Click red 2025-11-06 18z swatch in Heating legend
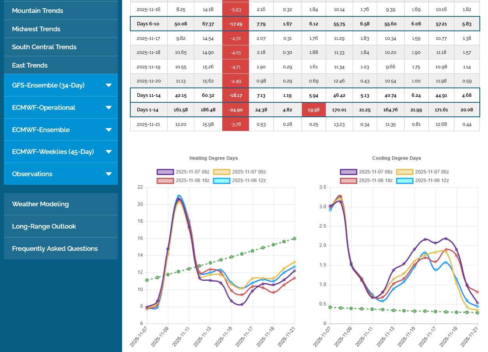 (165, 180)
